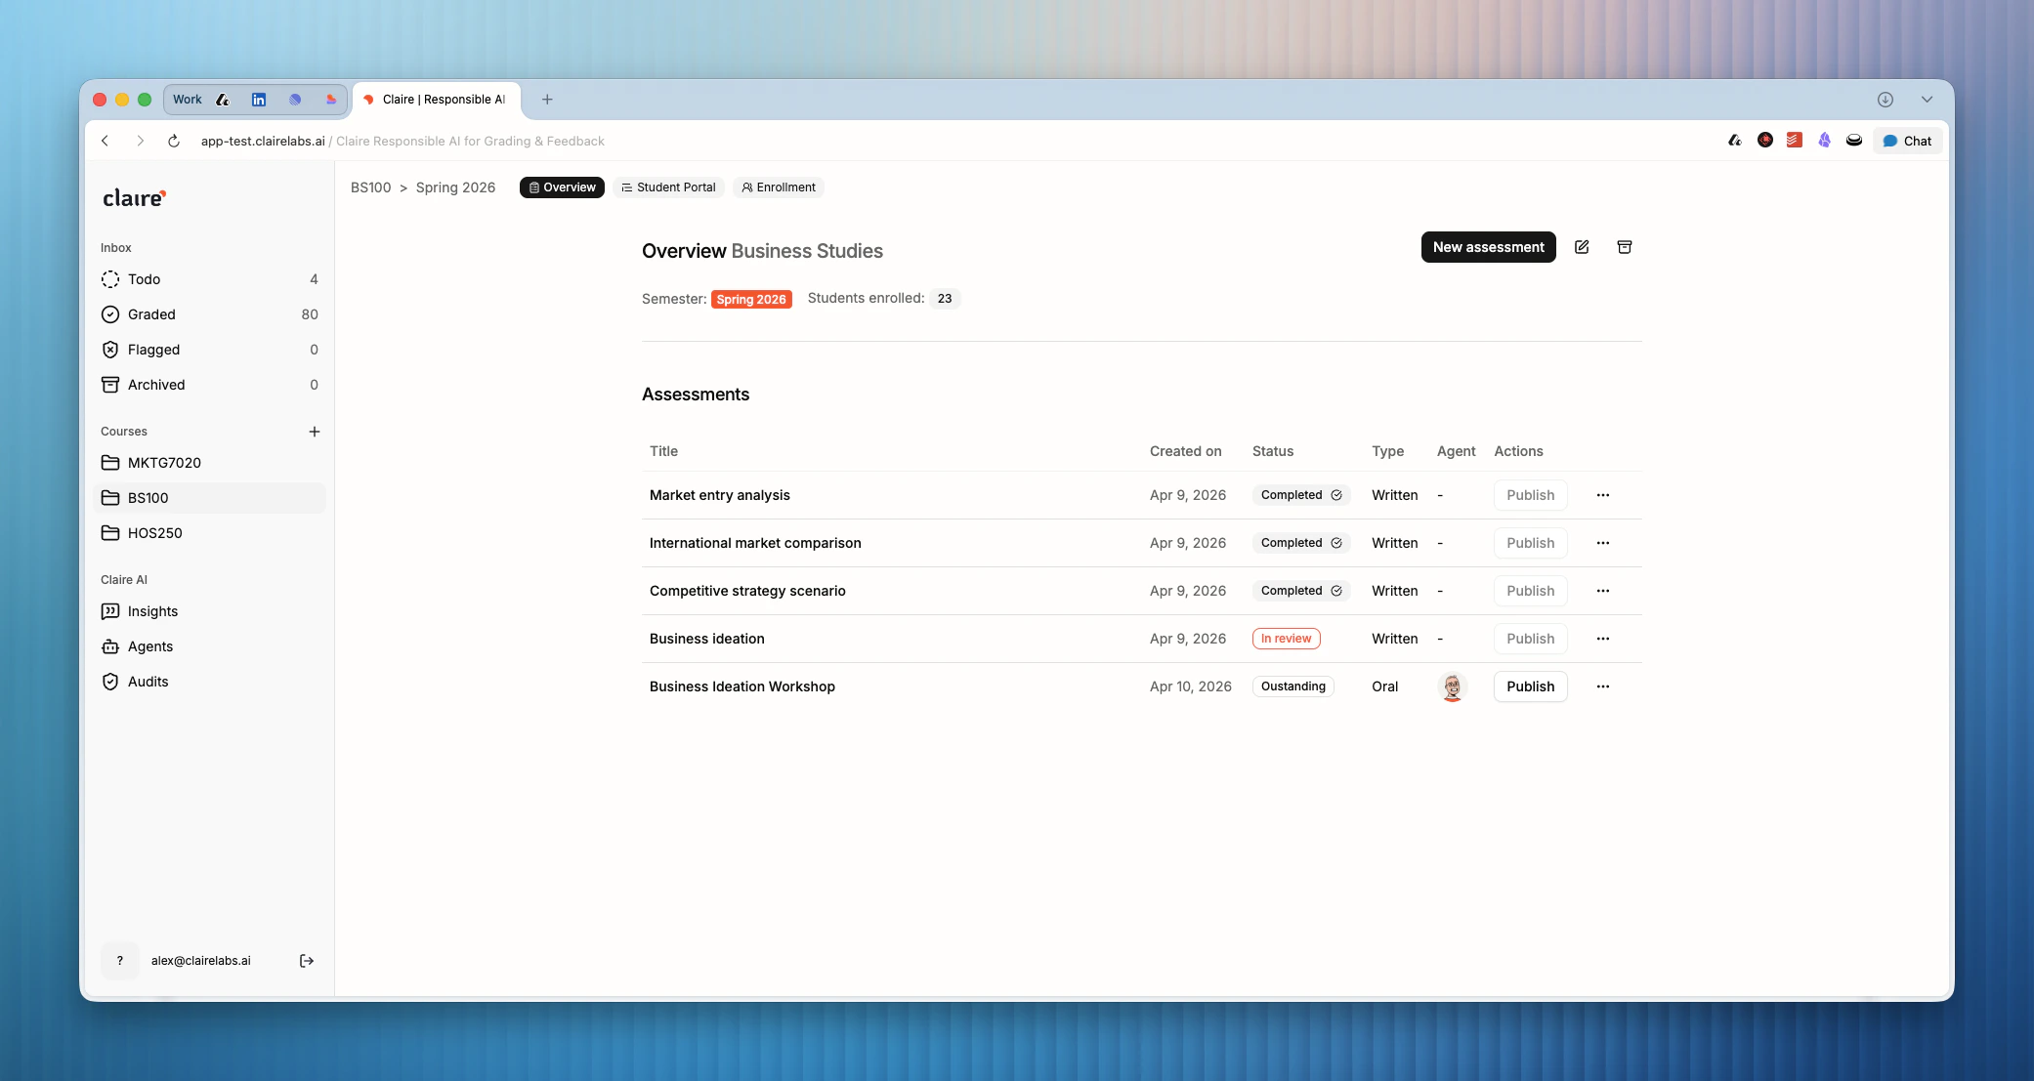Expand the browser tab list chevron
Screen dimensions: 2034x1081
click(x=1927, y=100)
